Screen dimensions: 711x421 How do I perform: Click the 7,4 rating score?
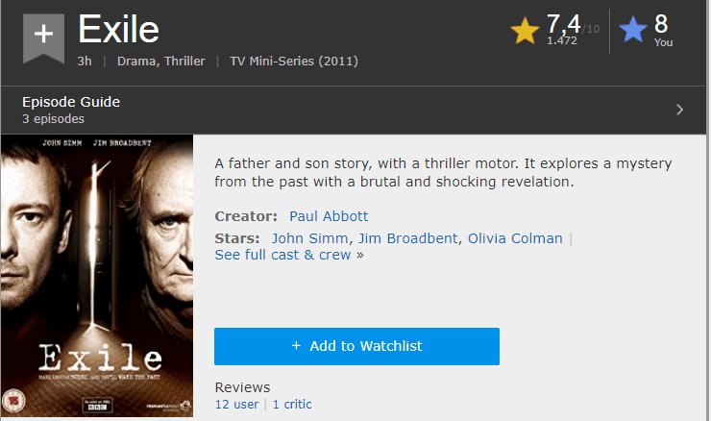(563, 23)
